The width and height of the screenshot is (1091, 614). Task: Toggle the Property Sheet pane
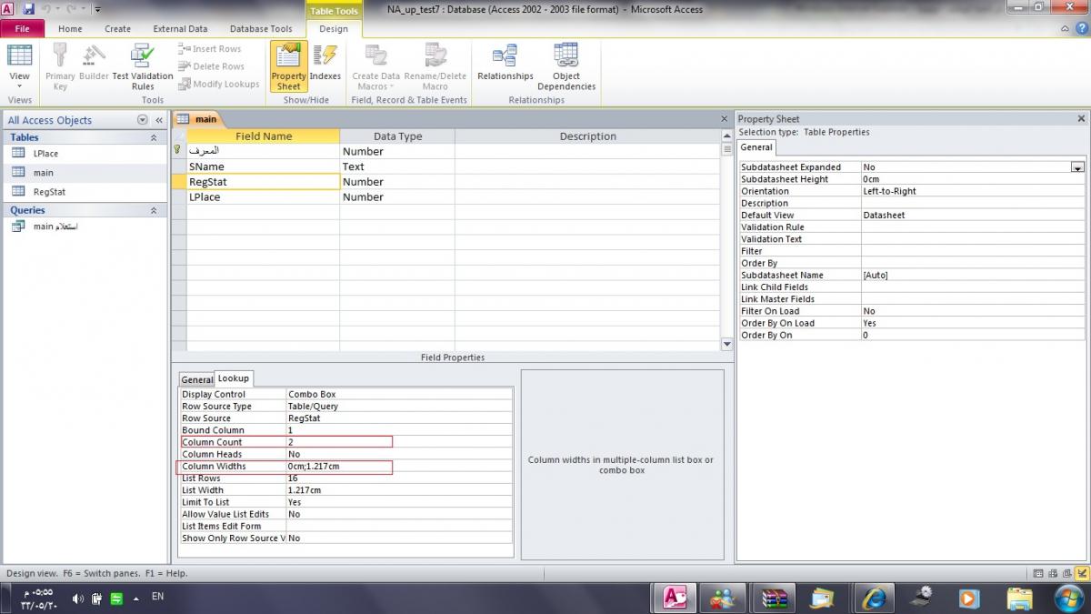289,65
